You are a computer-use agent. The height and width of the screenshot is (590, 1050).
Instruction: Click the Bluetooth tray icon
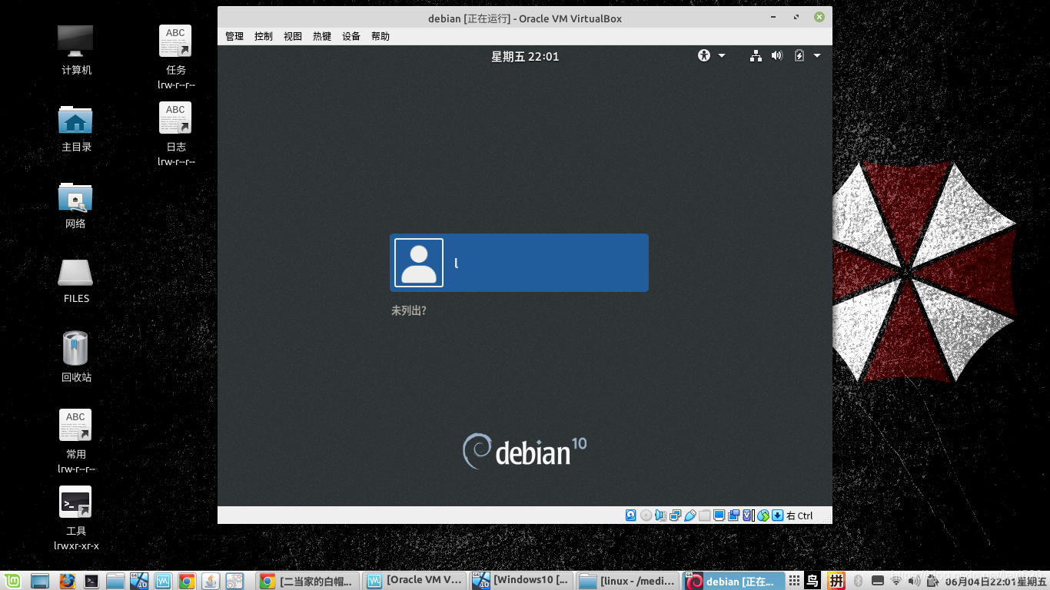pos(859,582)
